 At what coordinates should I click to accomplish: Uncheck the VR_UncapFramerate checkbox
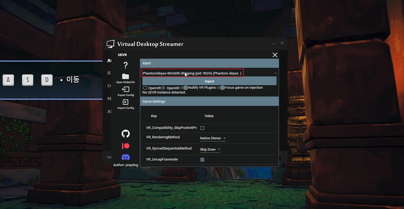tap(202, 159)
